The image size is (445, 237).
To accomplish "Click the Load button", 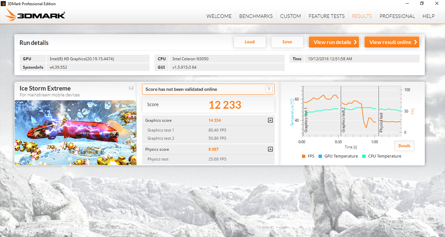I will point(250,42).
